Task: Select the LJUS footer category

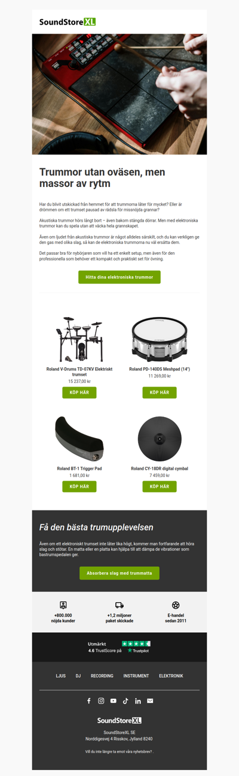Action: (x=60, y=676)
